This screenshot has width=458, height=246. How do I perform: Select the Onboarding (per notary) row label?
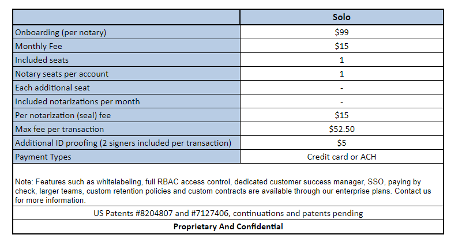pyautogui.click(x=127, y=32)
